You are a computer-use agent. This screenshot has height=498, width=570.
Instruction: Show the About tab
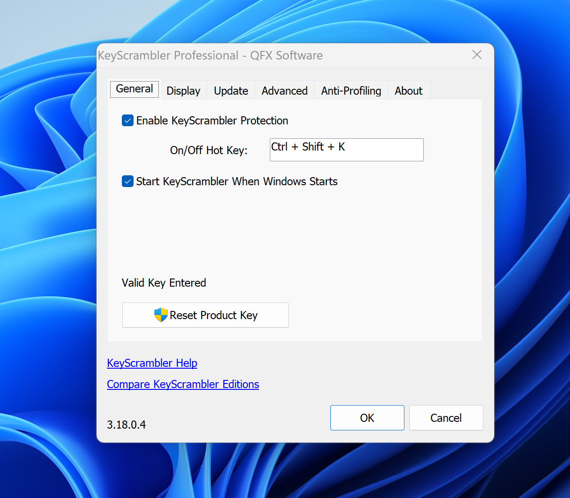coord(408,91)
